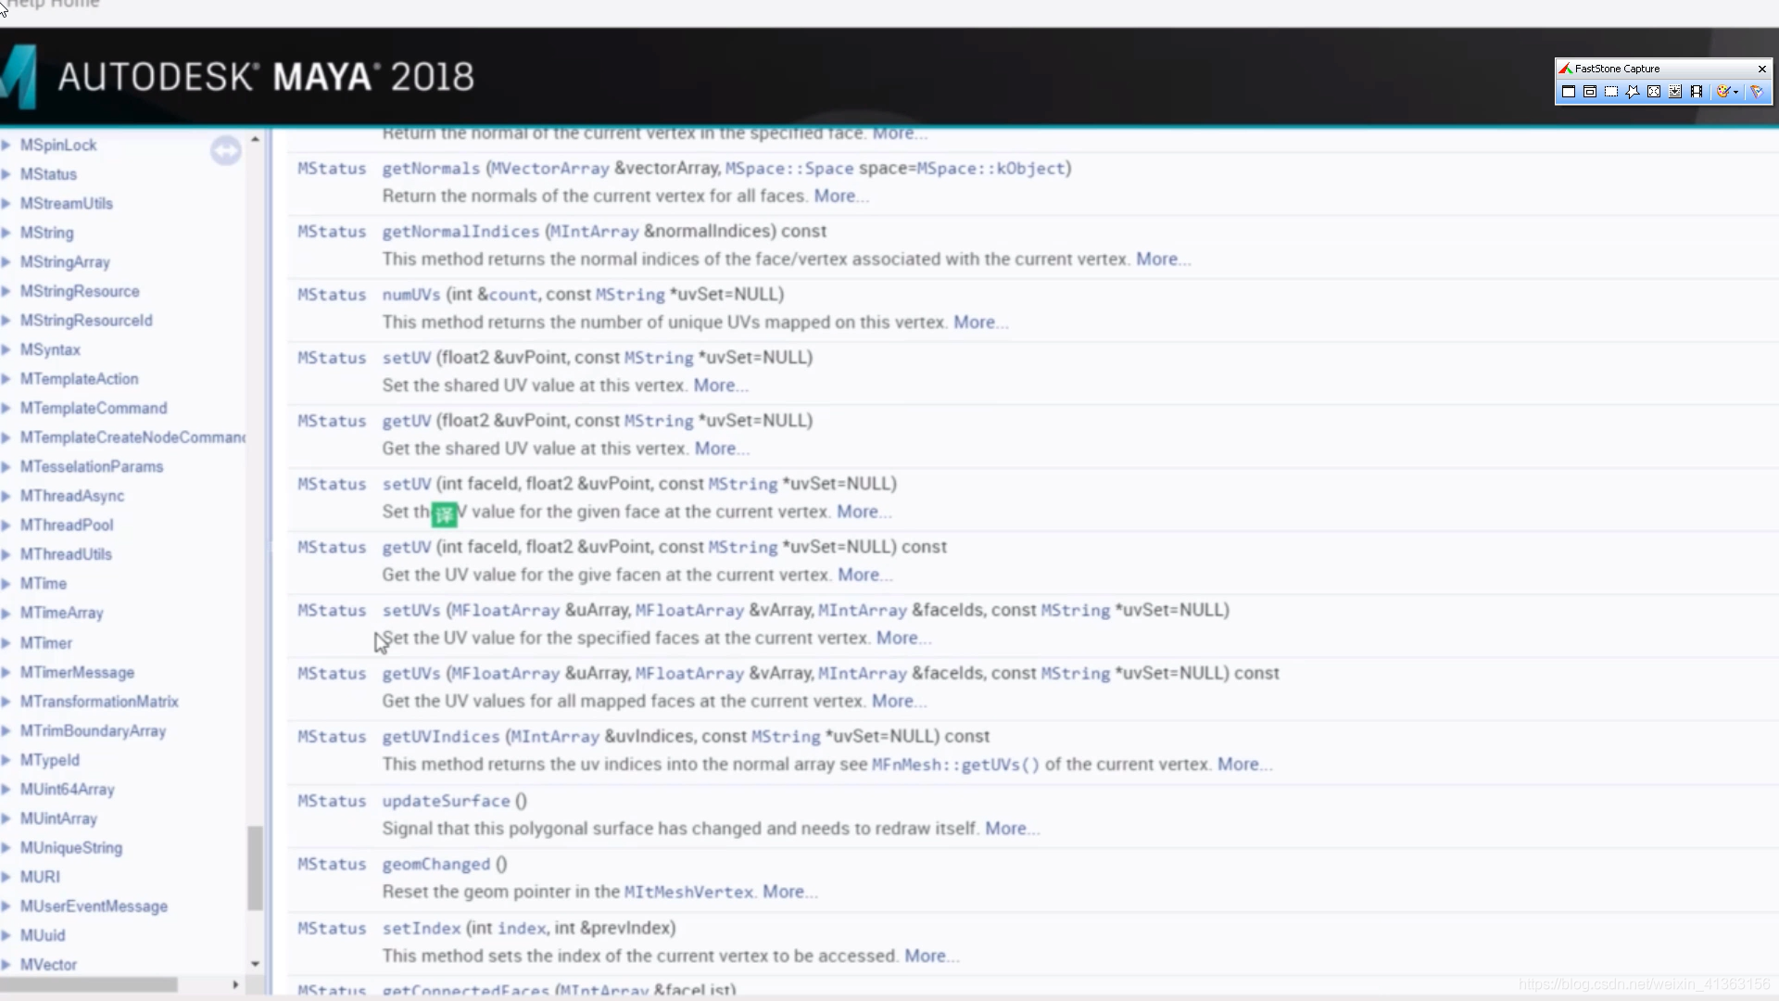Click the green translate overlay icon
This screenshot has width=1779, height=1001.
(x=445, y=513)
